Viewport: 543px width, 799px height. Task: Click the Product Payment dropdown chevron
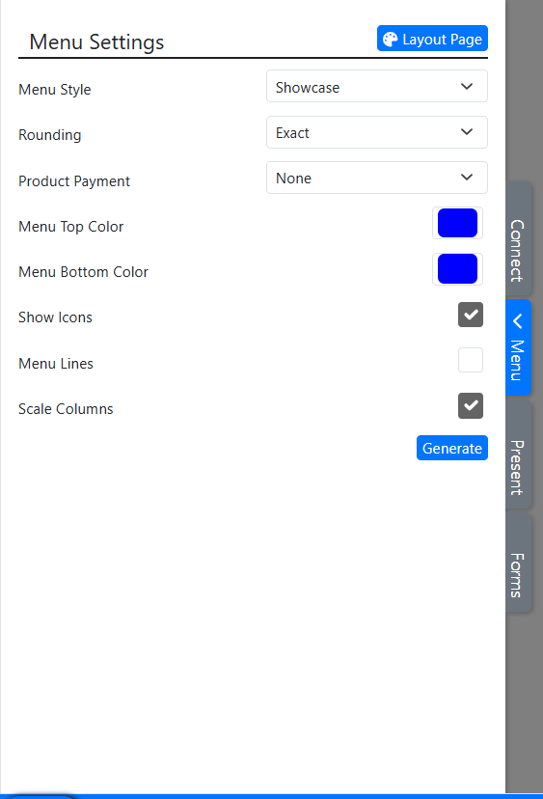tap(467, 178)
